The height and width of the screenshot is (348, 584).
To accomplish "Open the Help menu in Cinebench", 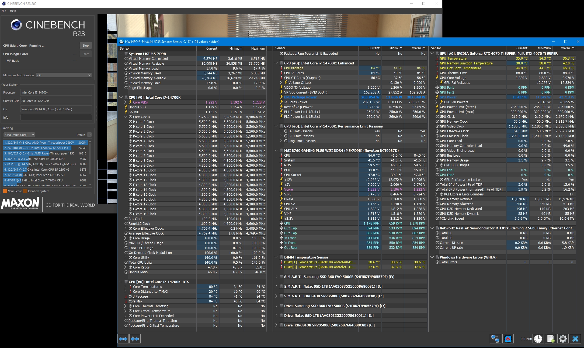I will click(x=13, y=11).
